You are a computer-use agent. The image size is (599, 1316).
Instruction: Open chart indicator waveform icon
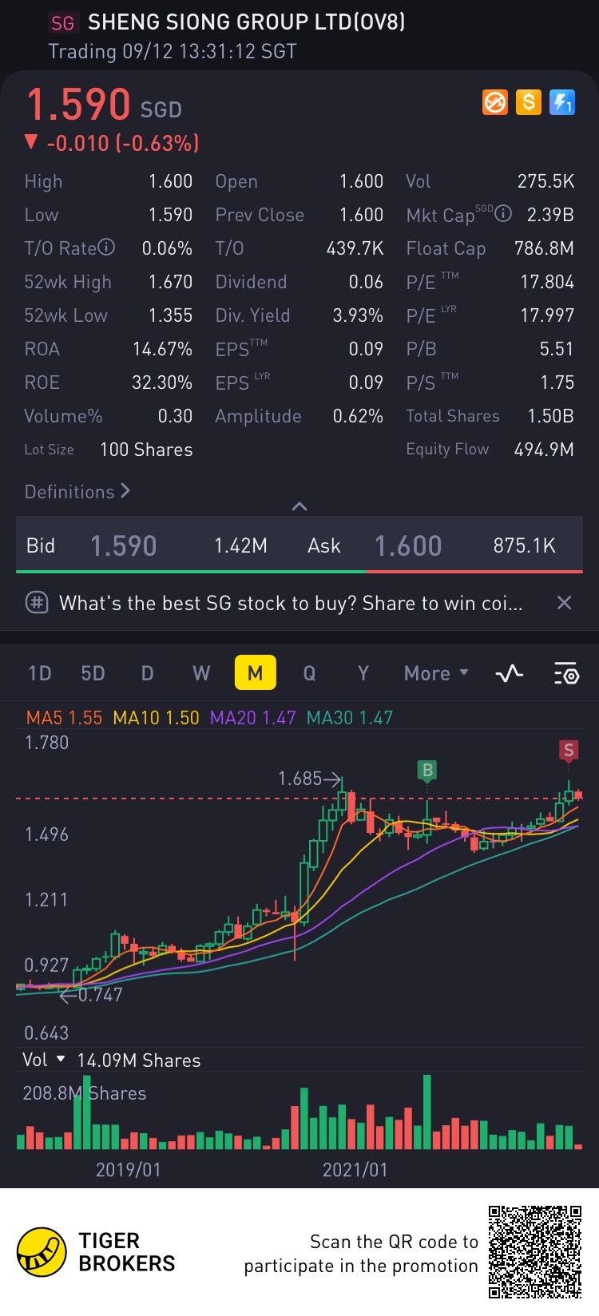[510, 673]
